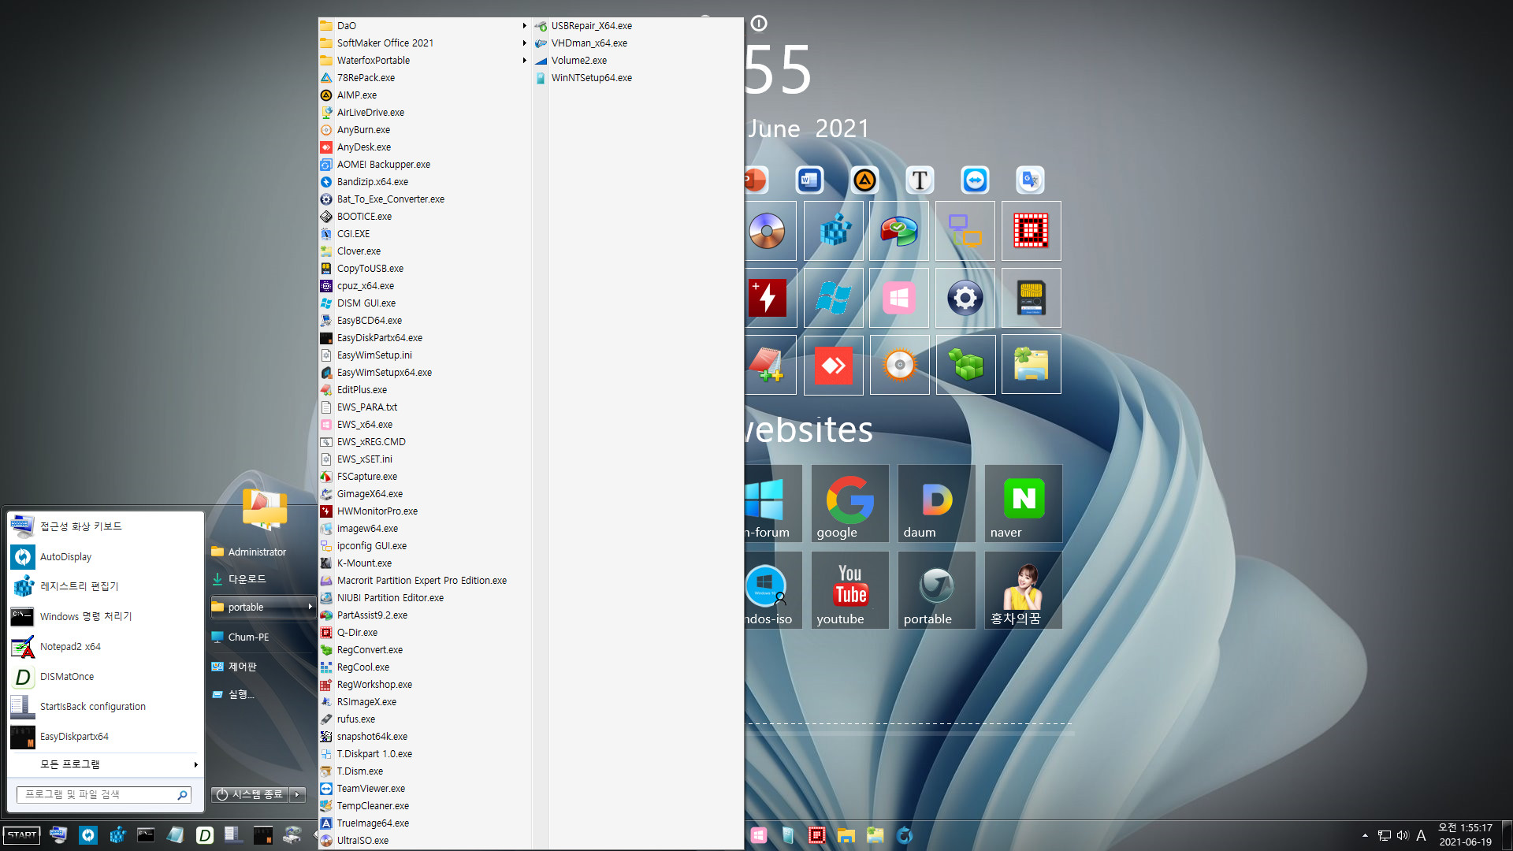The height and width of the screenshot is (851, 1513).
Task: Run USBRepair_X64.exe
Action: point(637,26)
